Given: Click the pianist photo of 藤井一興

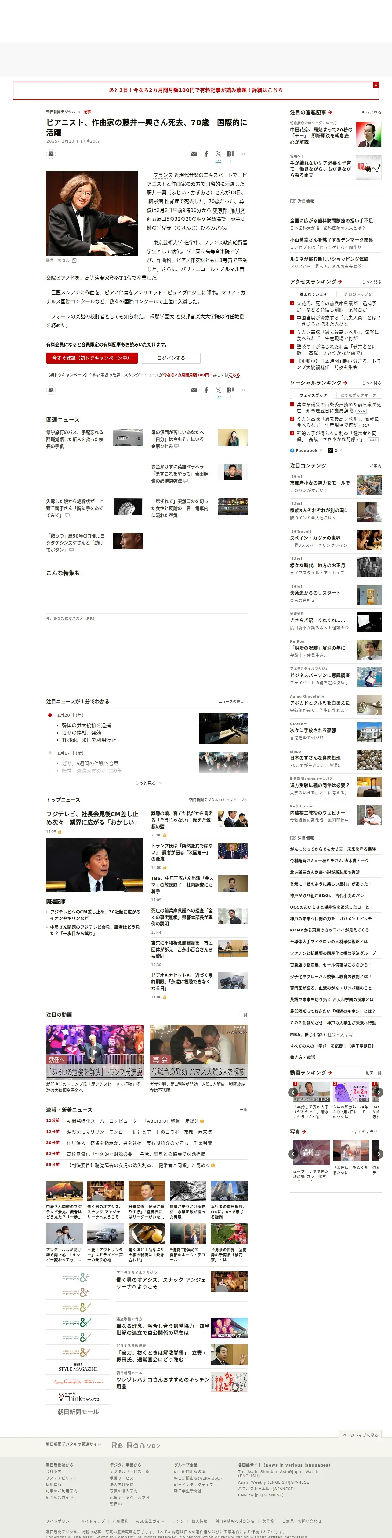Looking at the screenshot, I should [x=92, y=213].
